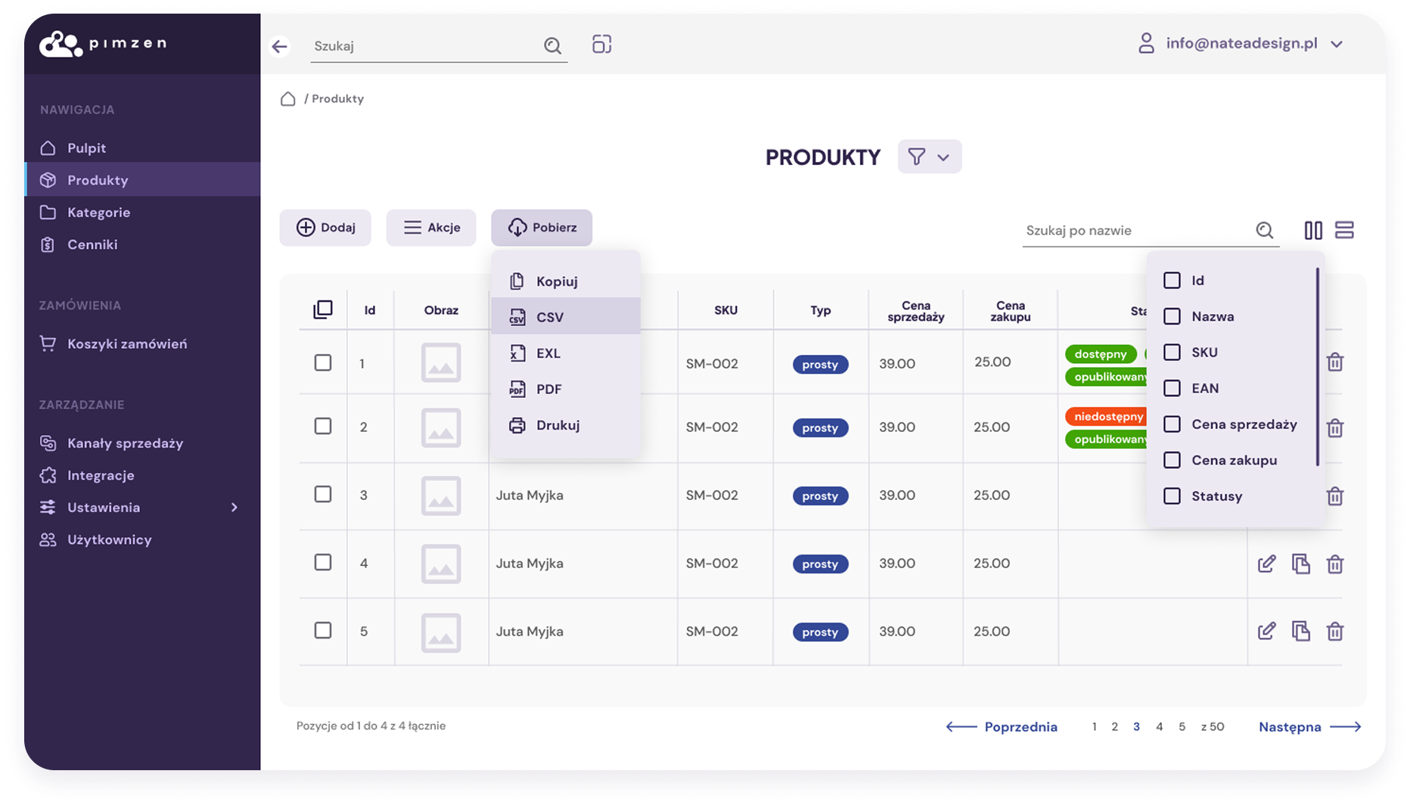Edit product row 4 with pencil icon

point(1267,564)
